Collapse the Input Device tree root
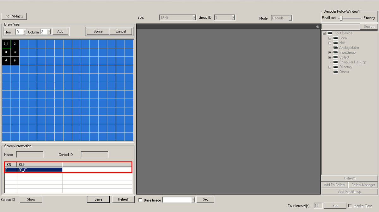 pyautogui.click(x=324, y=33)
